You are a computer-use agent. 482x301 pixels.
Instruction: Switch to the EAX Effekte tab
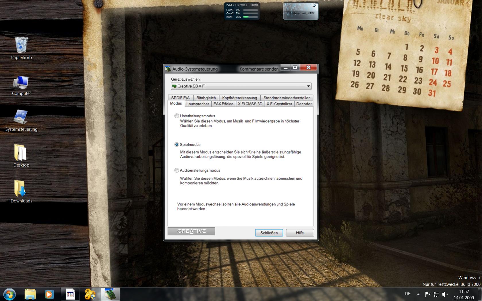223,104
